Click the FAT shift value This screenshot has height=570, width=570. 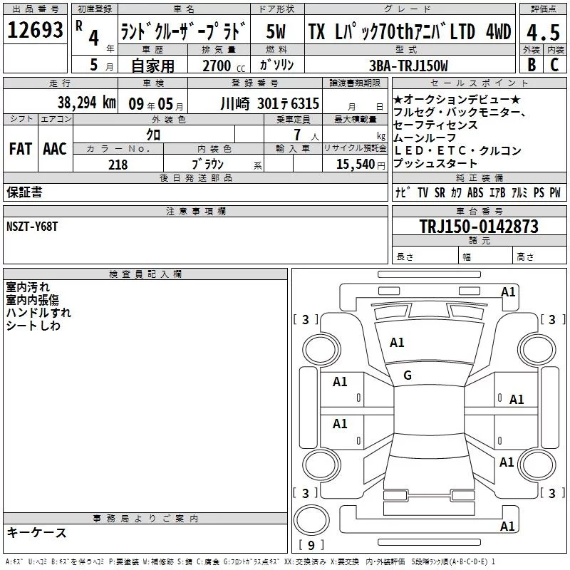coord(21,149)
